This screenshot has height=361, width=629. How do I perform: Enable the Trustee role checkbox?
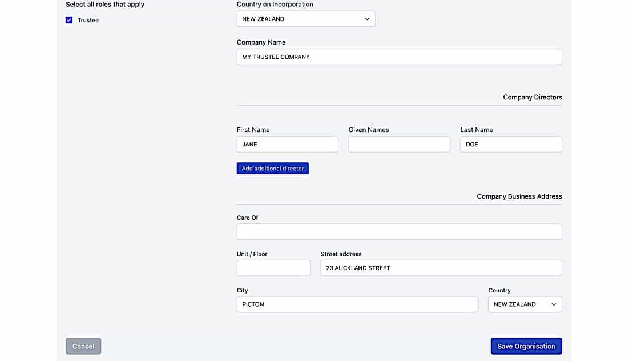69,20
